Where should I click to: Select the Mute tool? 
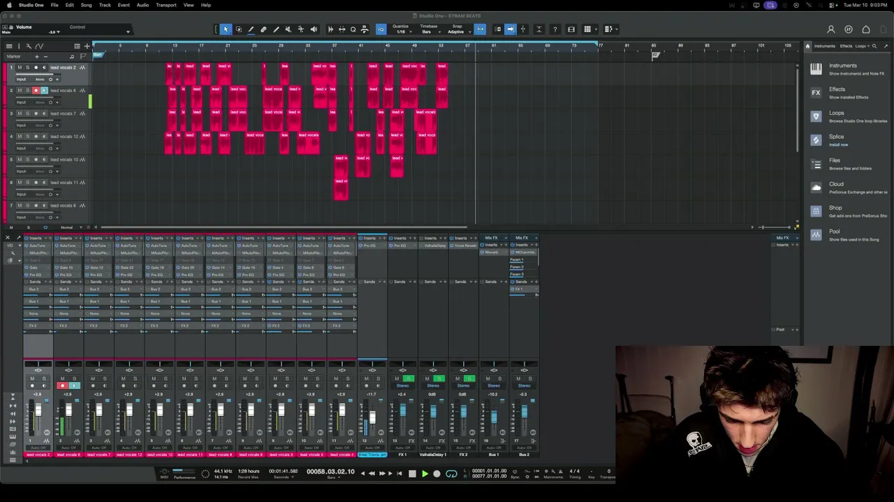pyautogui.click(x=288, y=29)
